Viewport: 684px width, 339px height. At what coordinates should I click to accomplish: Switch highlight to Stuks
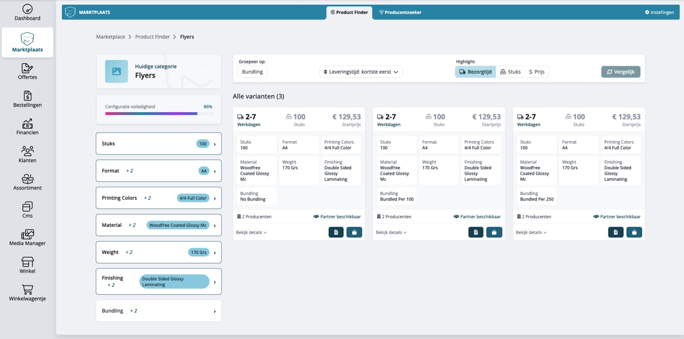[x=510, y=72]
